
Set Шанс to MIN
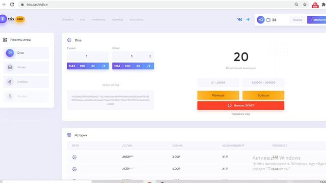click(128, 66)
